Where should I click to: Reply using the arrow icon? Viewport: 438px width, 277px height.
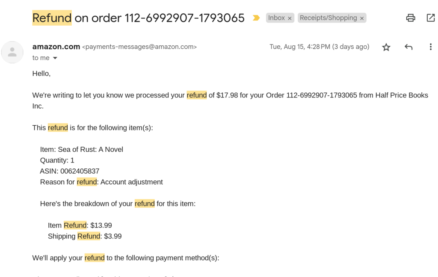408,47
